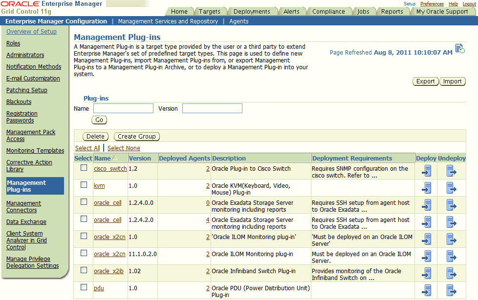Viewport: 478px width, 300px height.
Task: Click the Export button
Action: [x=426, y=81]
